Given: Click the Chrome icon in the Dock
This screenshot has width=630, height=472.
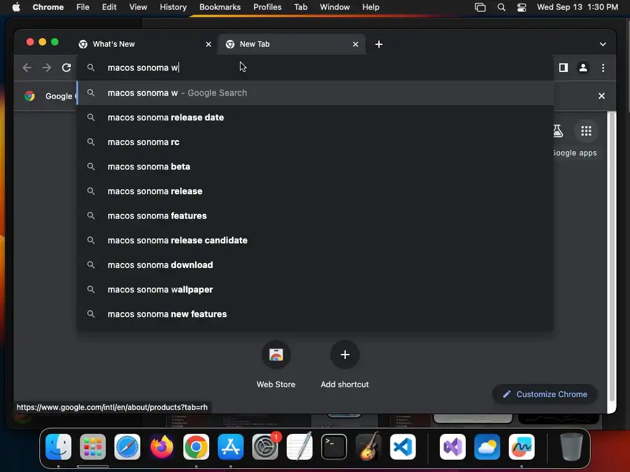Looking at the screenshot, I should click(196, 447).
